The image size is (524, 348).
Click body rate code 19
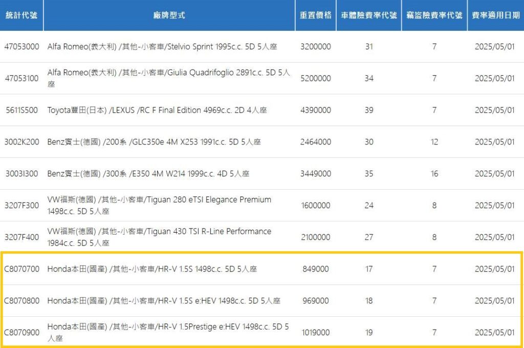369,333
